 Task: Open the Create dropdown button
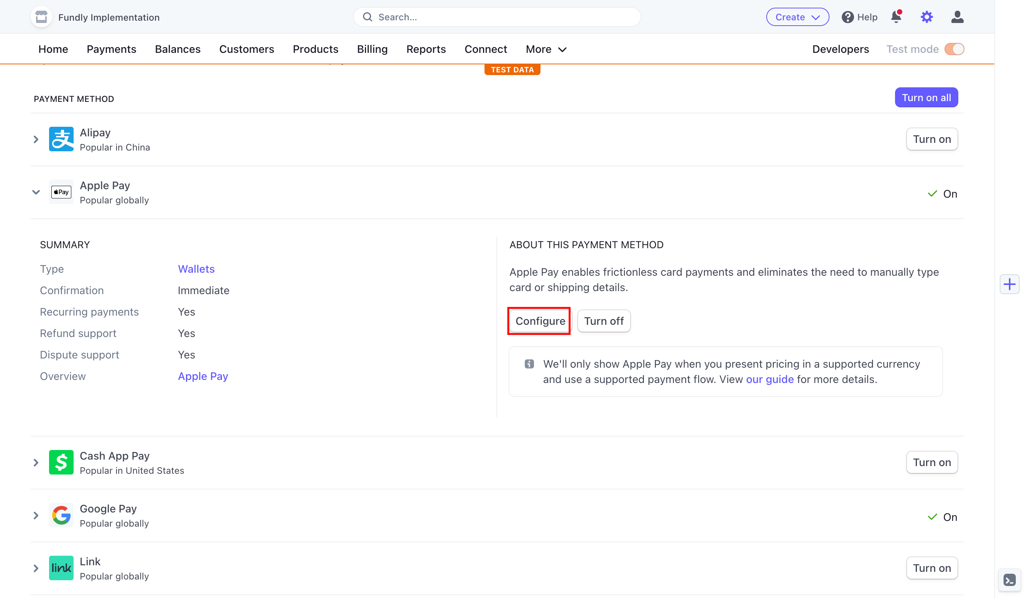[x=797, y=17]
